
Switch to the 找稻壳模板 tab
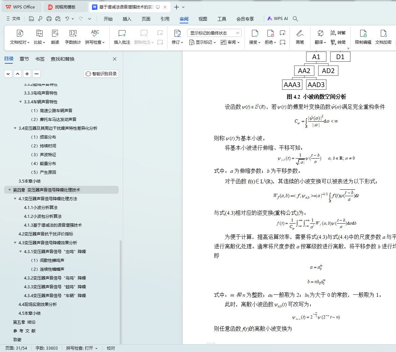[x=65, y=7]
